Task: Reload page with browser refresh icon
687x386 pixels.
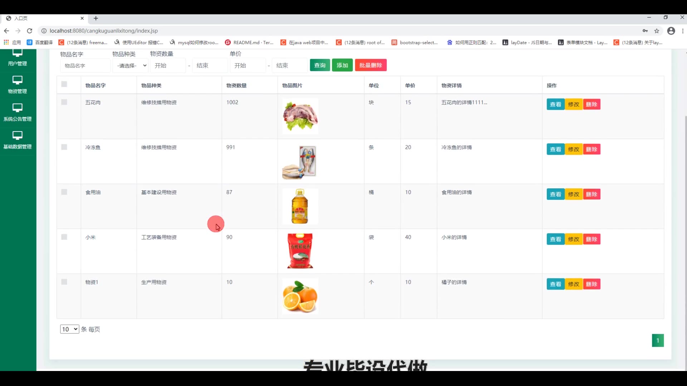Action: 30,31
